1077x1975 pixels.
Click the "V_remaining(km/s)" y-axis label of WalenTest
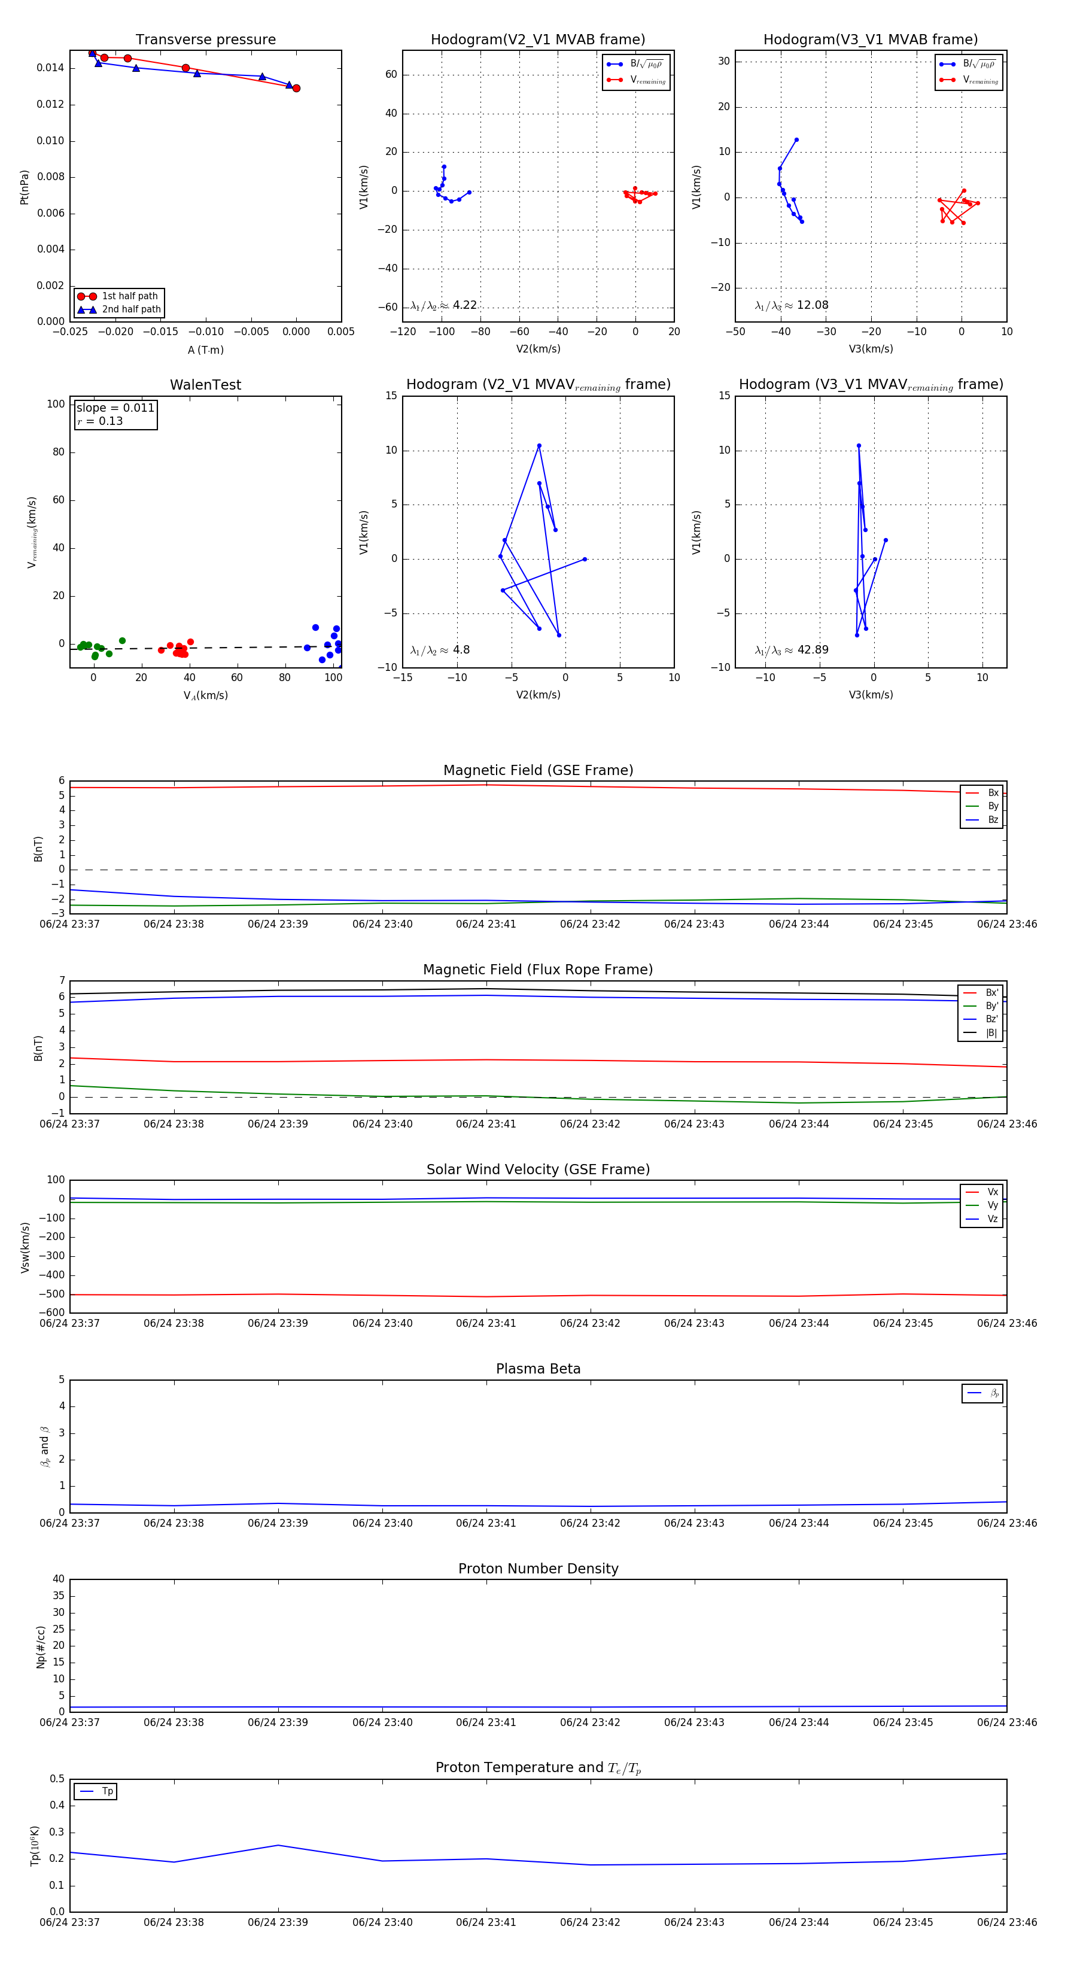coord(32,532)
